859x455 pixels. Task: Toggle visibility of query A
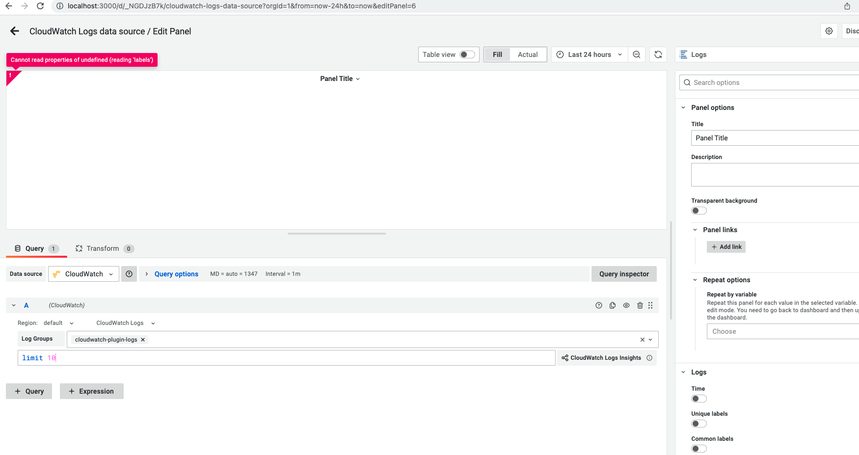click(x=626, y=305)
